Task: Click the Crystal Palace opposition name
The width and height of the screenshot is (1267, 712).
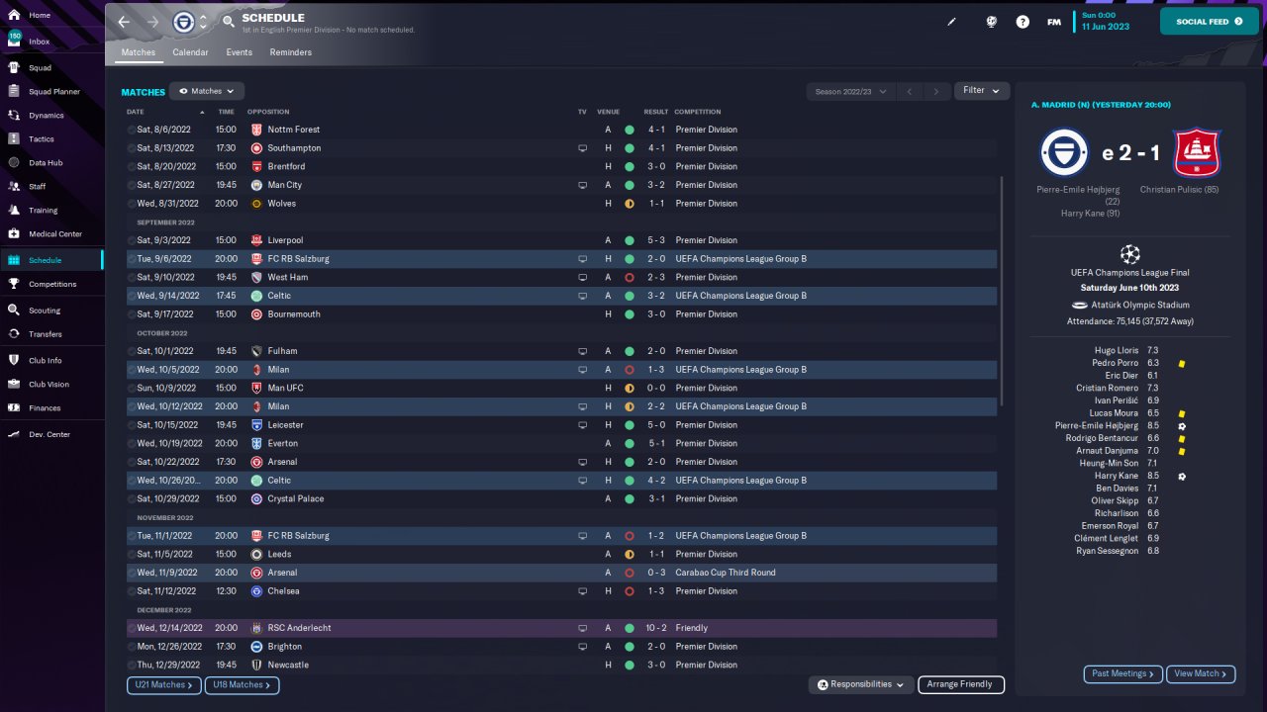Action: (x=296, y=498)
